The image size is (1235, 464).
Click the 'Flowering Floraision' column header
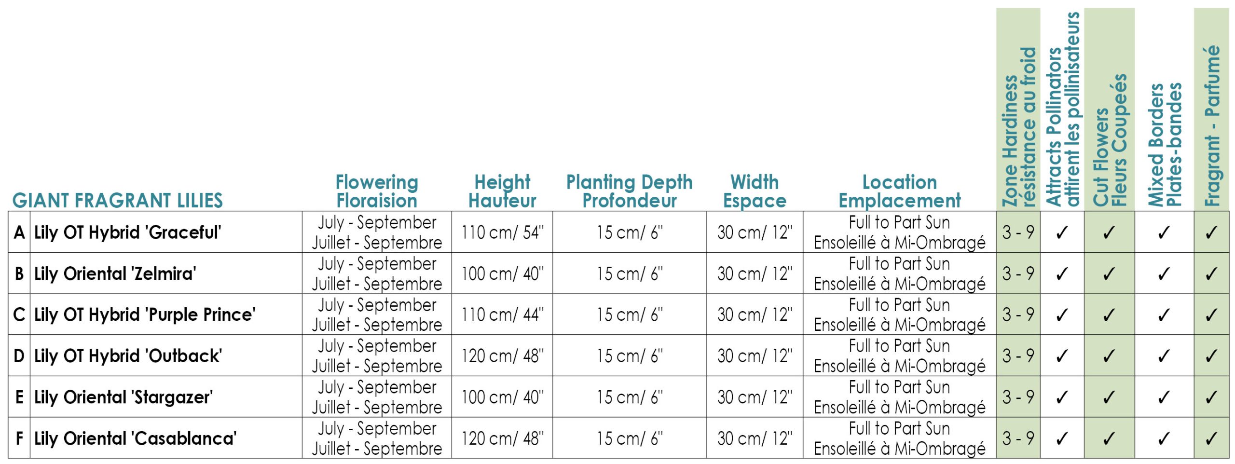click(x=377, y=191)
